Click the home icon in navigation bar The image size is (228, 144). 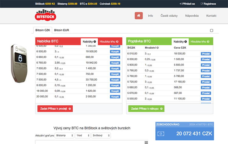coord(139,15)
